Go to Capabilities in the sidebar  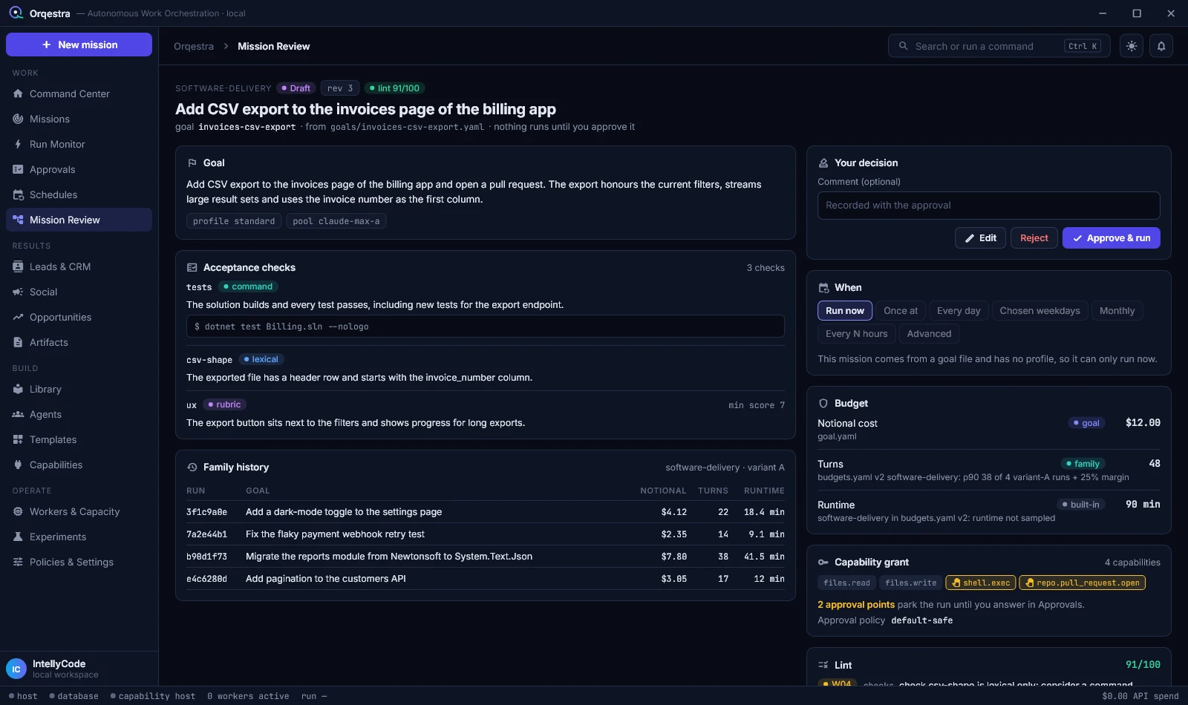click(x=79, y=465)
